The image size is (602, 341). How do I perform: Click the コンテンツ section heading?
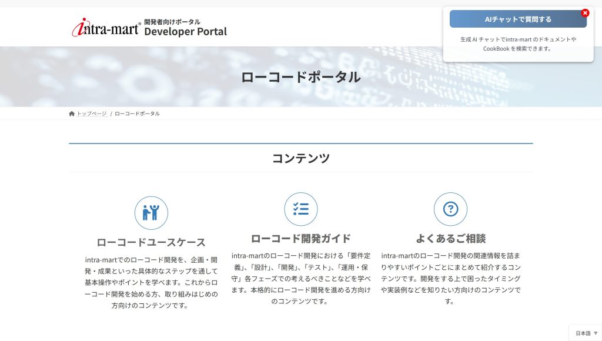(x=301, y=158)
